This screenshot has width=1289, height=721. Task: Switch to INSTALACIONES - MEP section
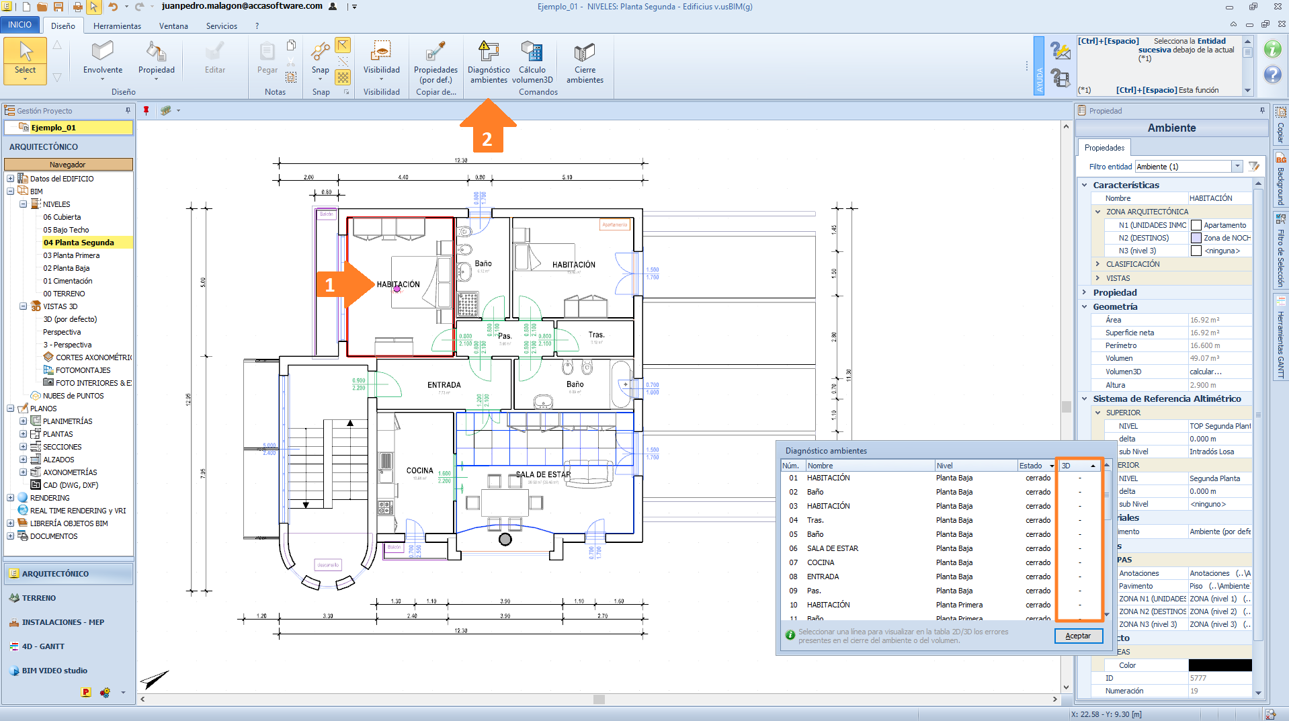tap(63, 622)
